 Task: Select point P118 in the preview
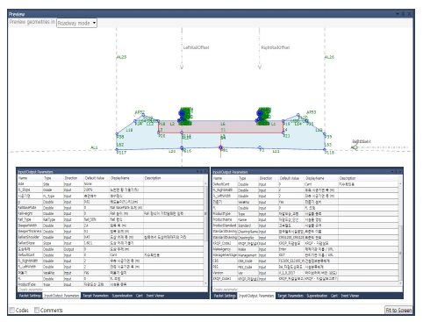point(325,150)
